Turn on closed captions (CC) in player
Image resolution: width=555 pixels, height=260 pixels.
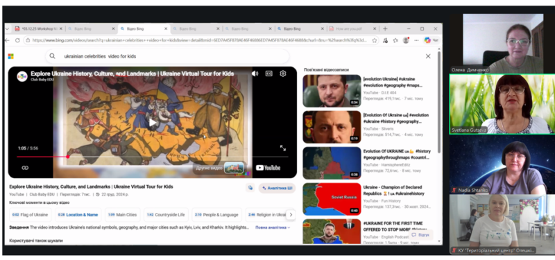tap(269, 73)
